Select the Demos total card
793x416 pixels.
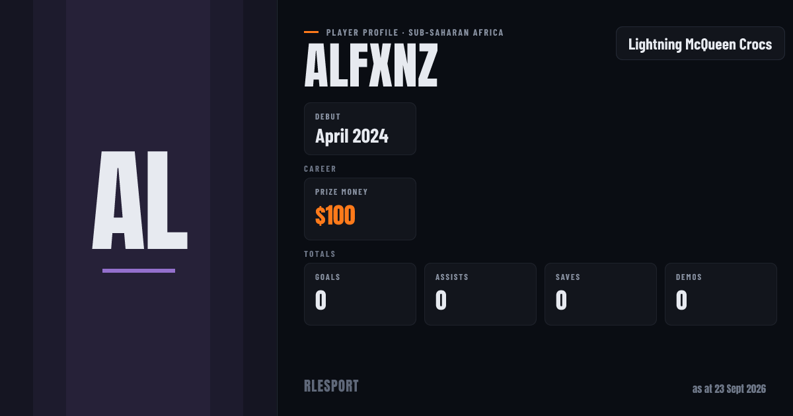coord(721,294)
